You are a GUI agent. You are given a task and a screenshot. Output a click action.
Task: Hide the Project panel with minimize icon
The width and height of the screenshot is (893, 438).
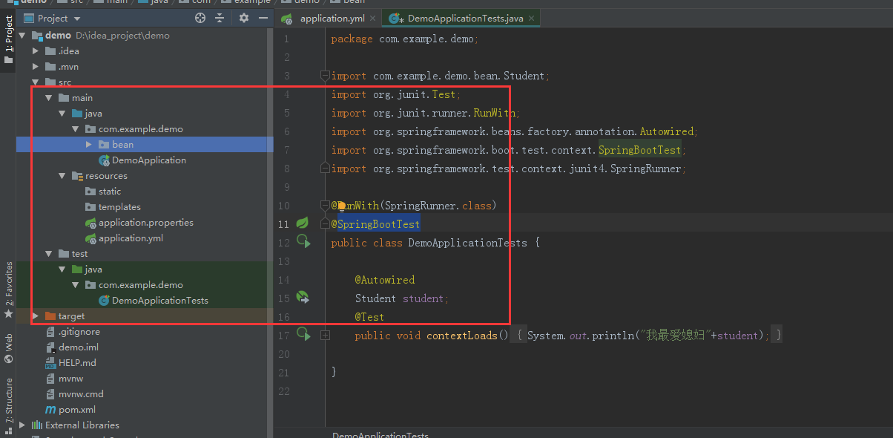point(263,18)
